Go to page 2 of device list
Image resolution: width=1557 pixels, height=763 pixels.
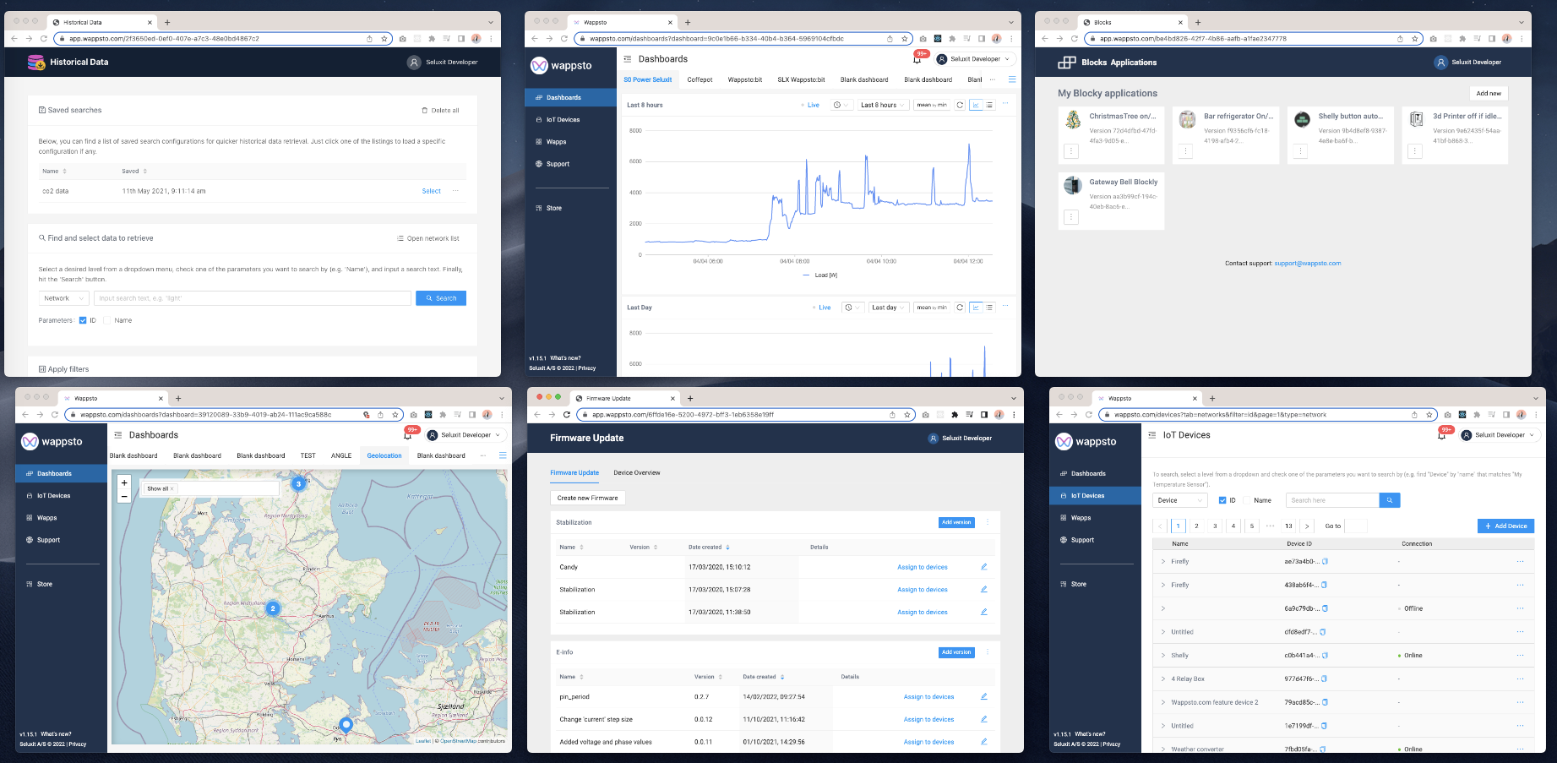tap(1196, 526)
